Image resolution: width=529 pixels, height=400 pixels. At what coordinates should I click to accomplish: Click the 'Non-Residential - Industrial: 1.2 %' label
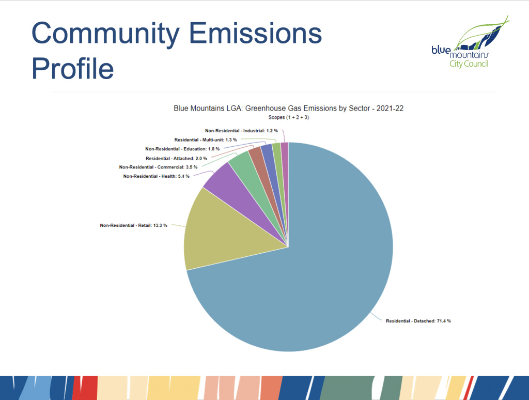[242, 131]
